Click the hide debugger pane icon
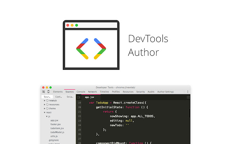The width and height of the screenshot is (231, 144). click(188, 97)
